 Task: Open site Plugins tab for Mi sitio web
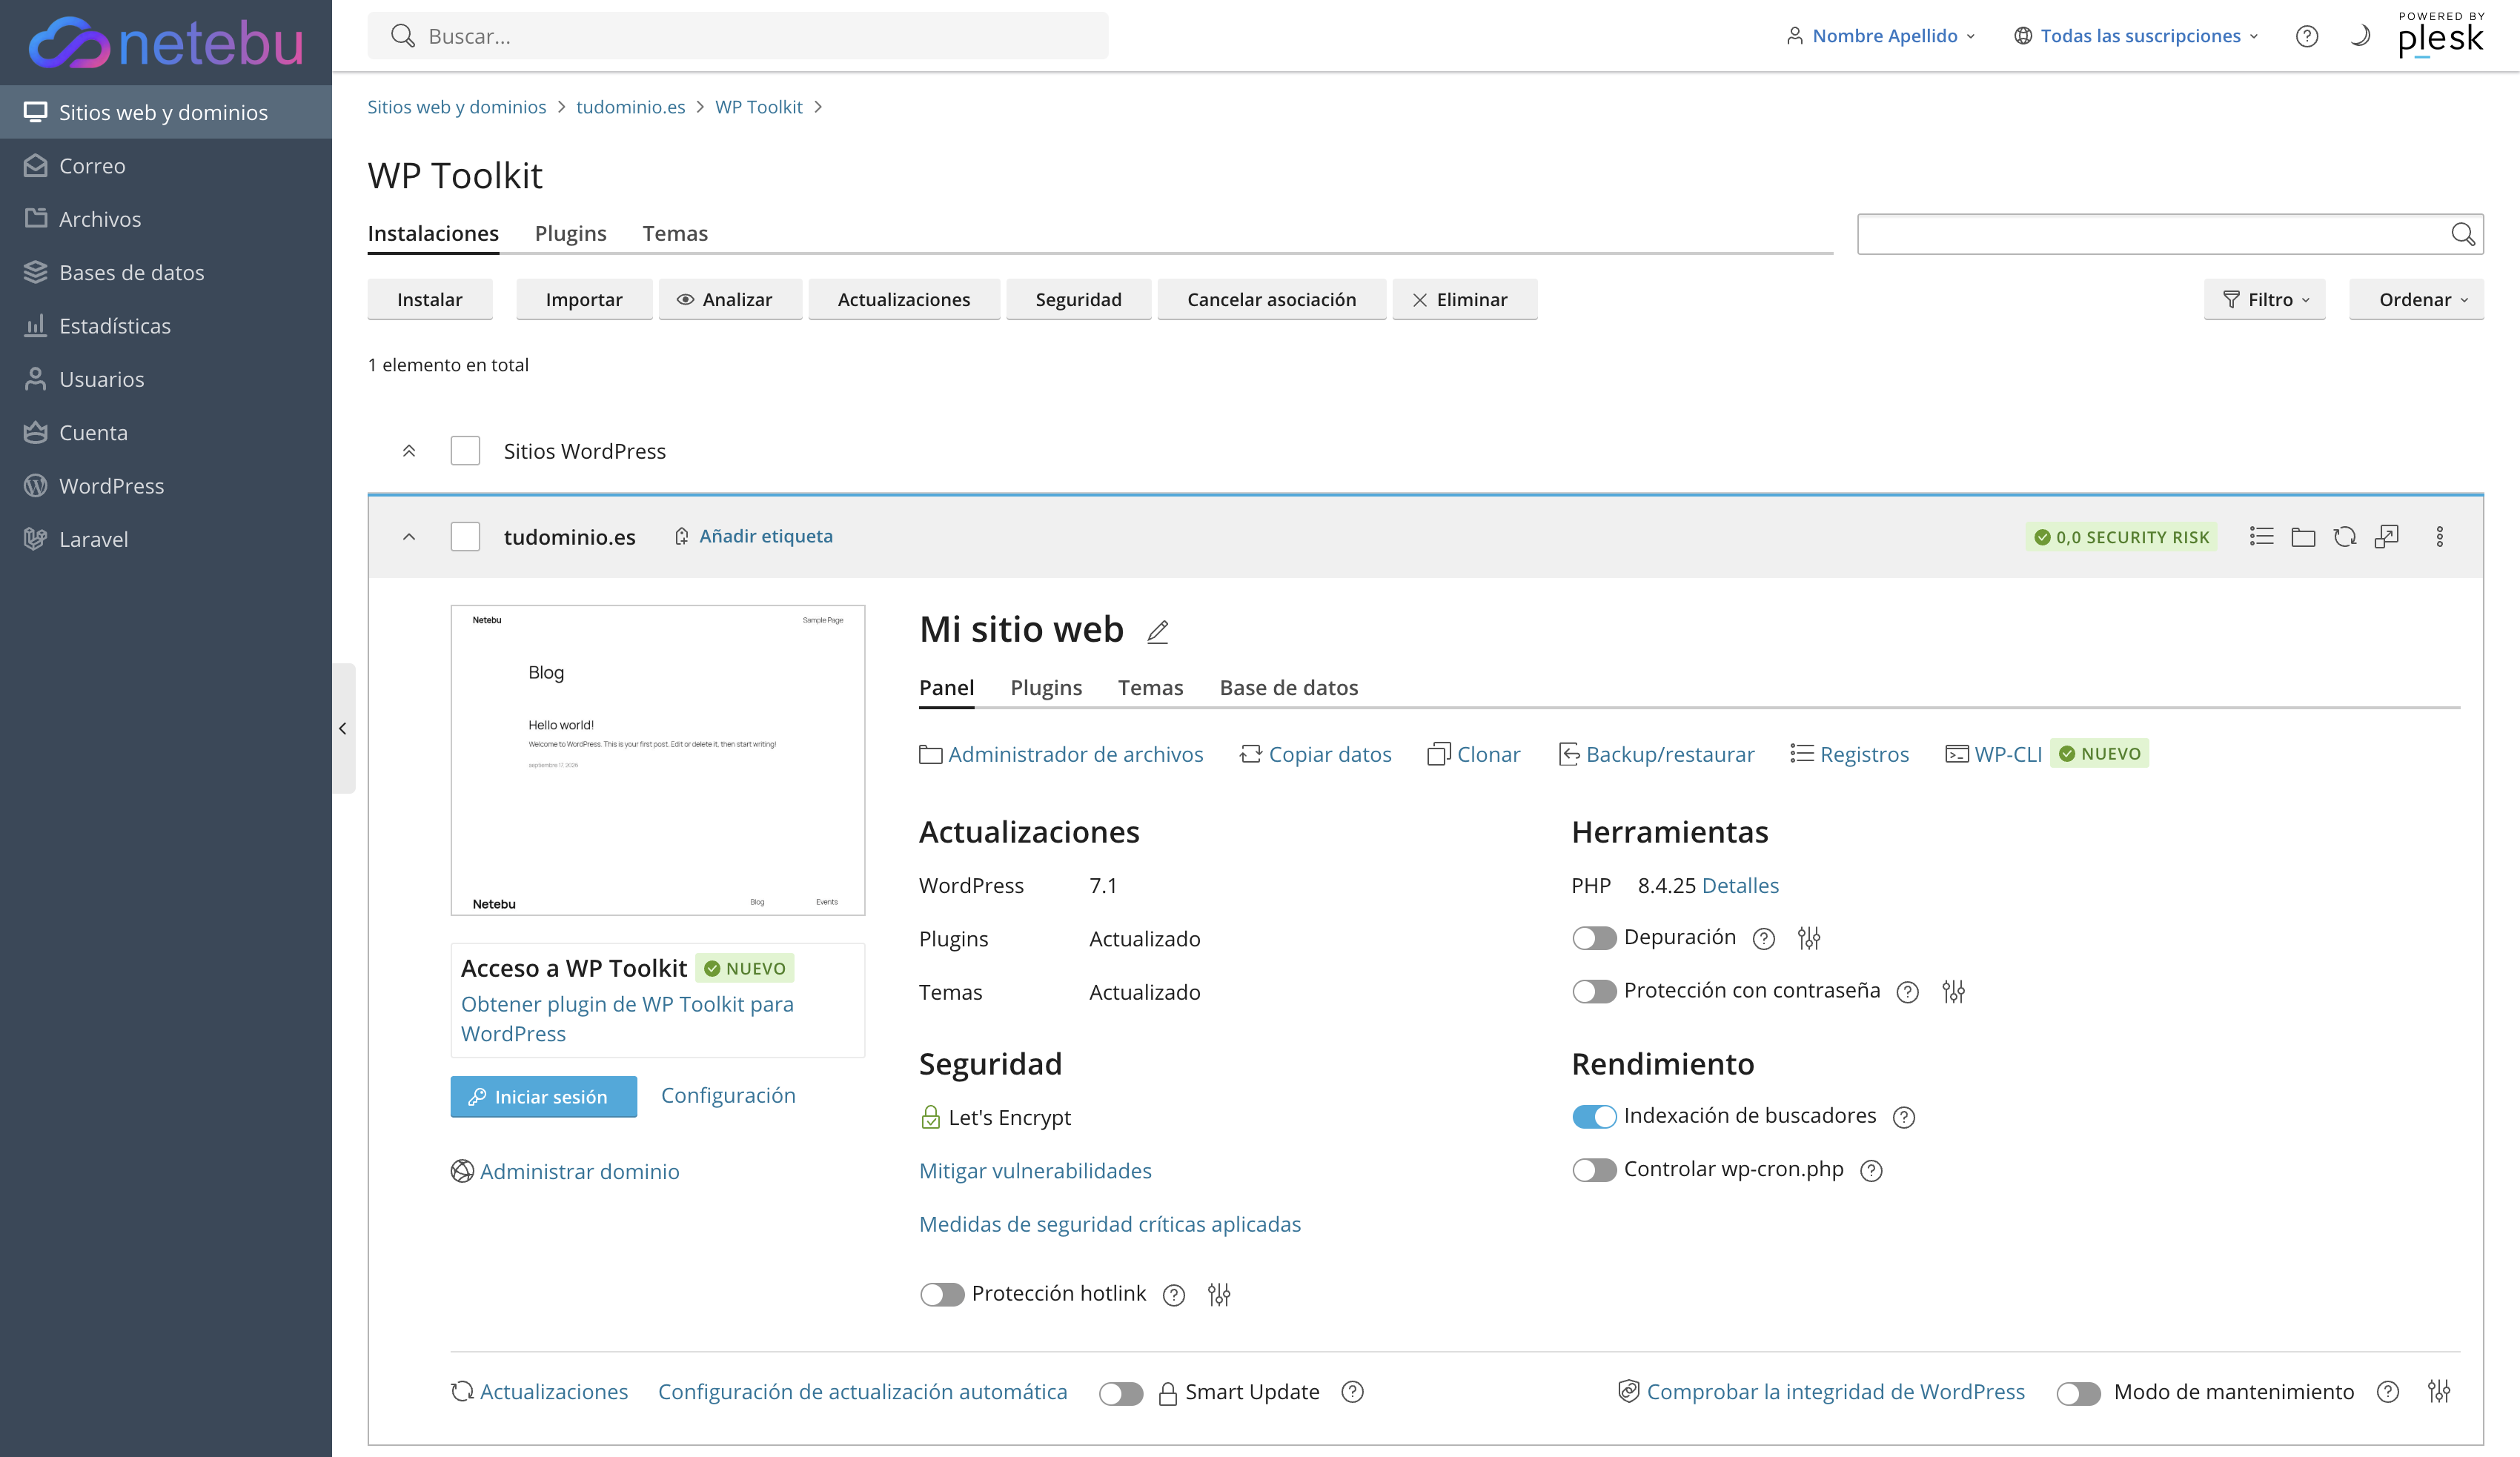(1046, 688)
